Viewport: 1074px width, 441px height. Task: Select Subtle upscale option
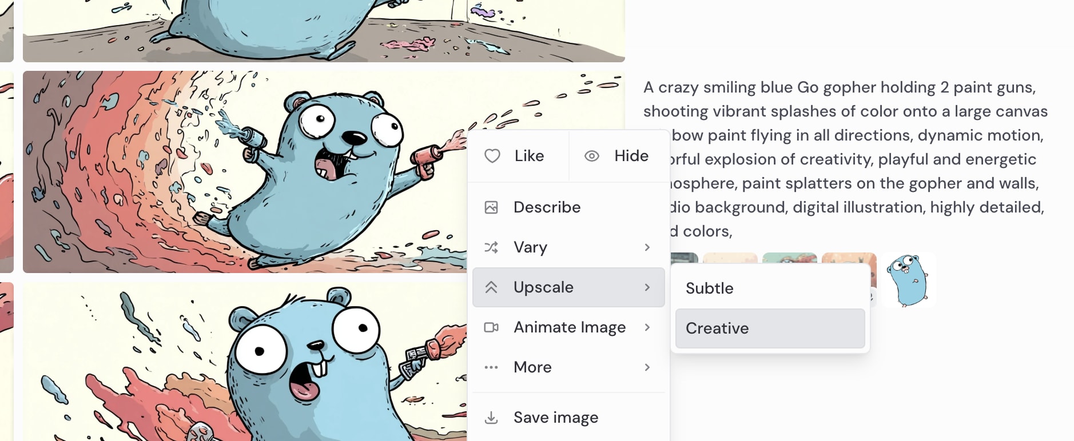[x=770, y=288]
